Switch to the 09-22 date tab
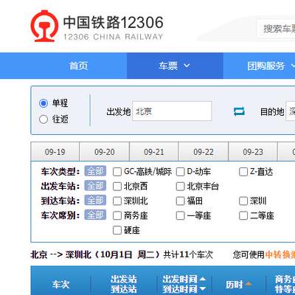Image resolution: width=295 pixels, height=295 pixels. (204, 152)
